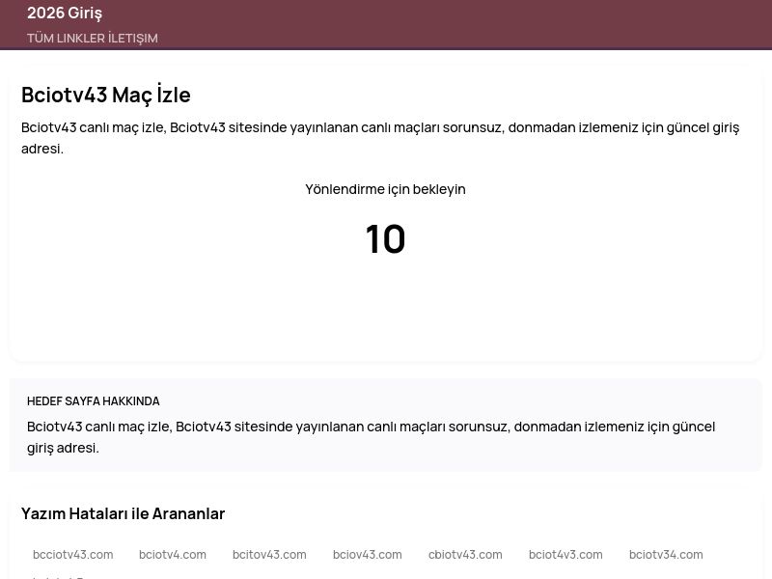Open the bciot4v3.com tag
Screen dimensions: 772x579
(x=565, y=554)
